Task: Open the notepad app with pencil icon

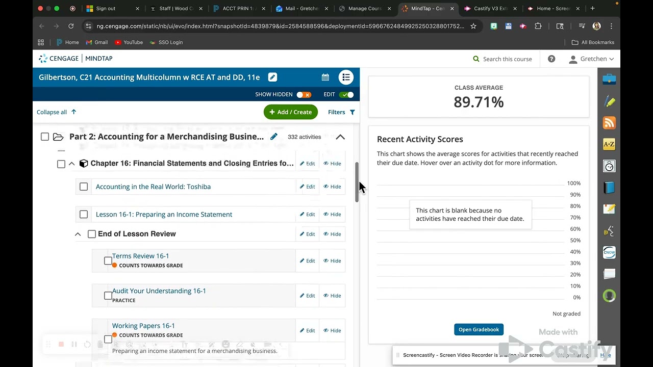Action: (x=609, y=209)
